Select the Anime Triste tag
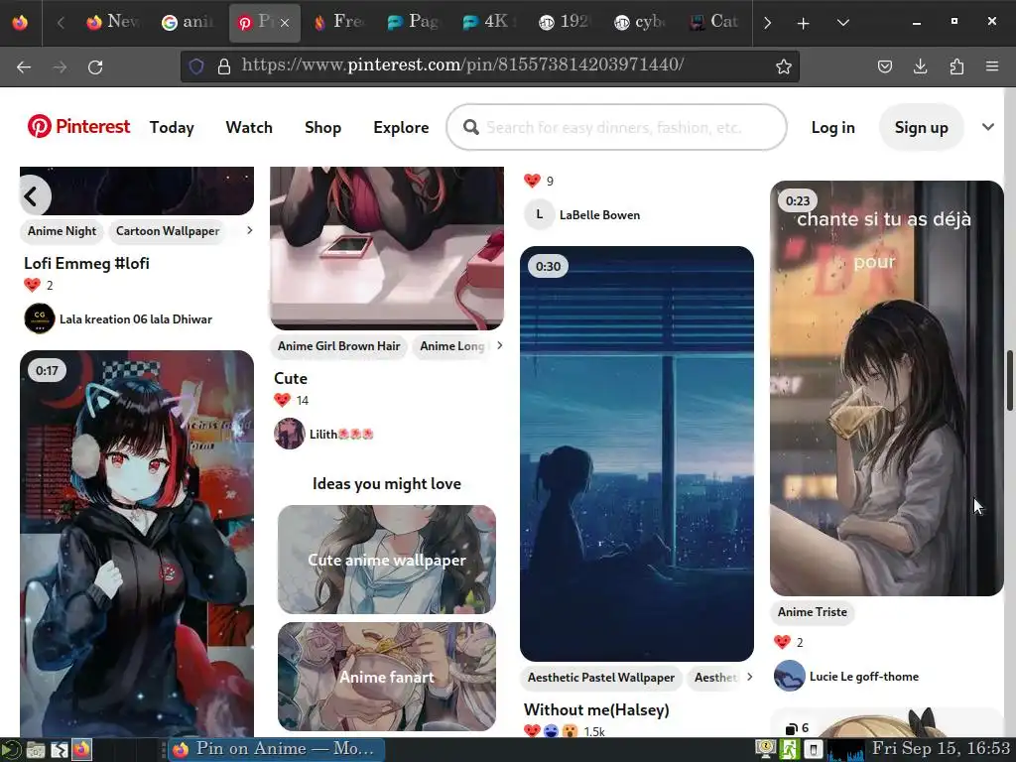Screen dimensions: 1016x762 pos(812,611)
